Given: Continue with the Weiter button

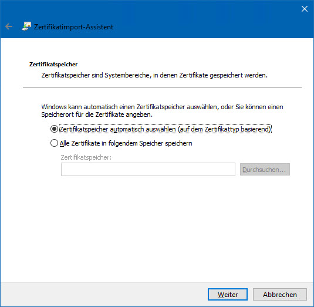Looking at the screenshot, I should (x=228, y=295).
